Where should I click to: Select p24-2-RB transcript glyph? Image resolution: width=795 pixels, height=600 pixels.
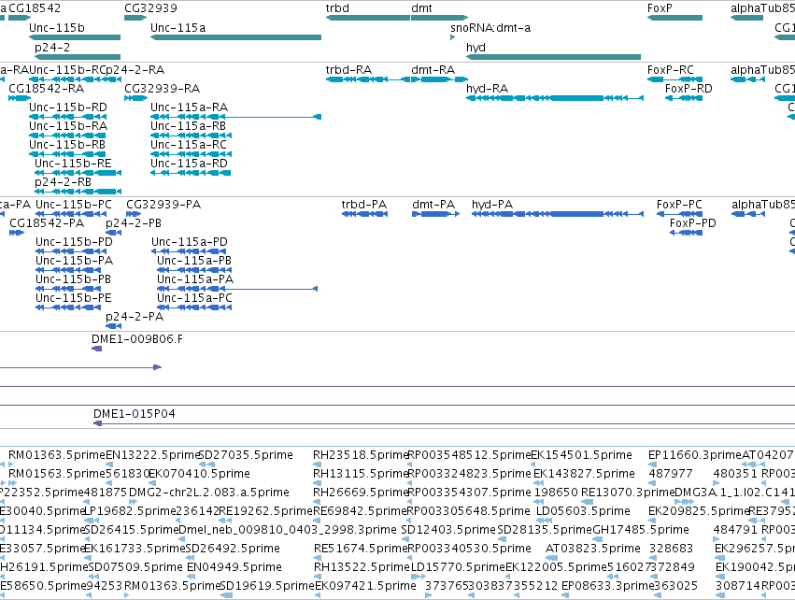tap(78, 192)
